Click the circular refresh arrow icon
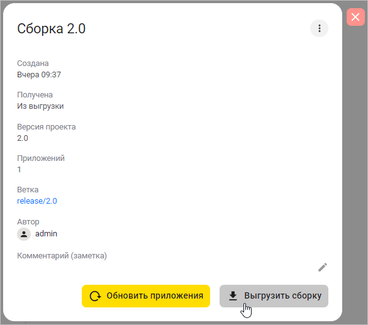The height and width of the screenshot is (325, 368). [95, 296]
